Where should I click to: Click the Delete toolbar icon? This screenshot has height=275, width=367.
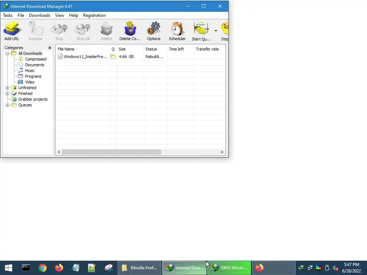click(106, 31)
